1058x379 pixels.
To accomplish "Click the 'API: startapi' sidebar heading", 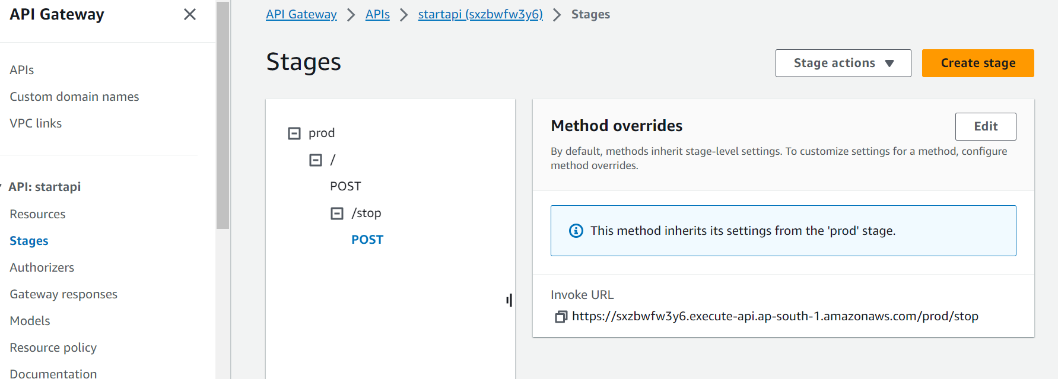I will (x=45, y=187).
